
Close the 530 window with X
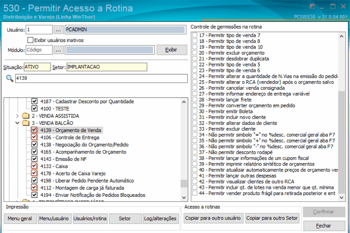pyautogui.click(x=343, y=6)
